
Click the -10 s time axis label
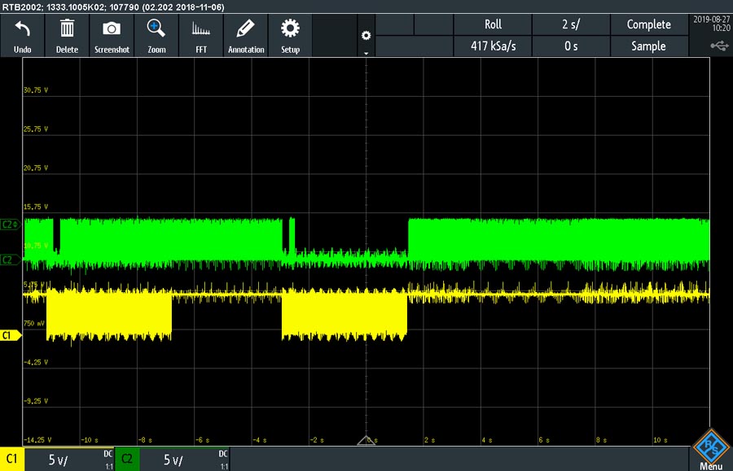click(90, 440)
